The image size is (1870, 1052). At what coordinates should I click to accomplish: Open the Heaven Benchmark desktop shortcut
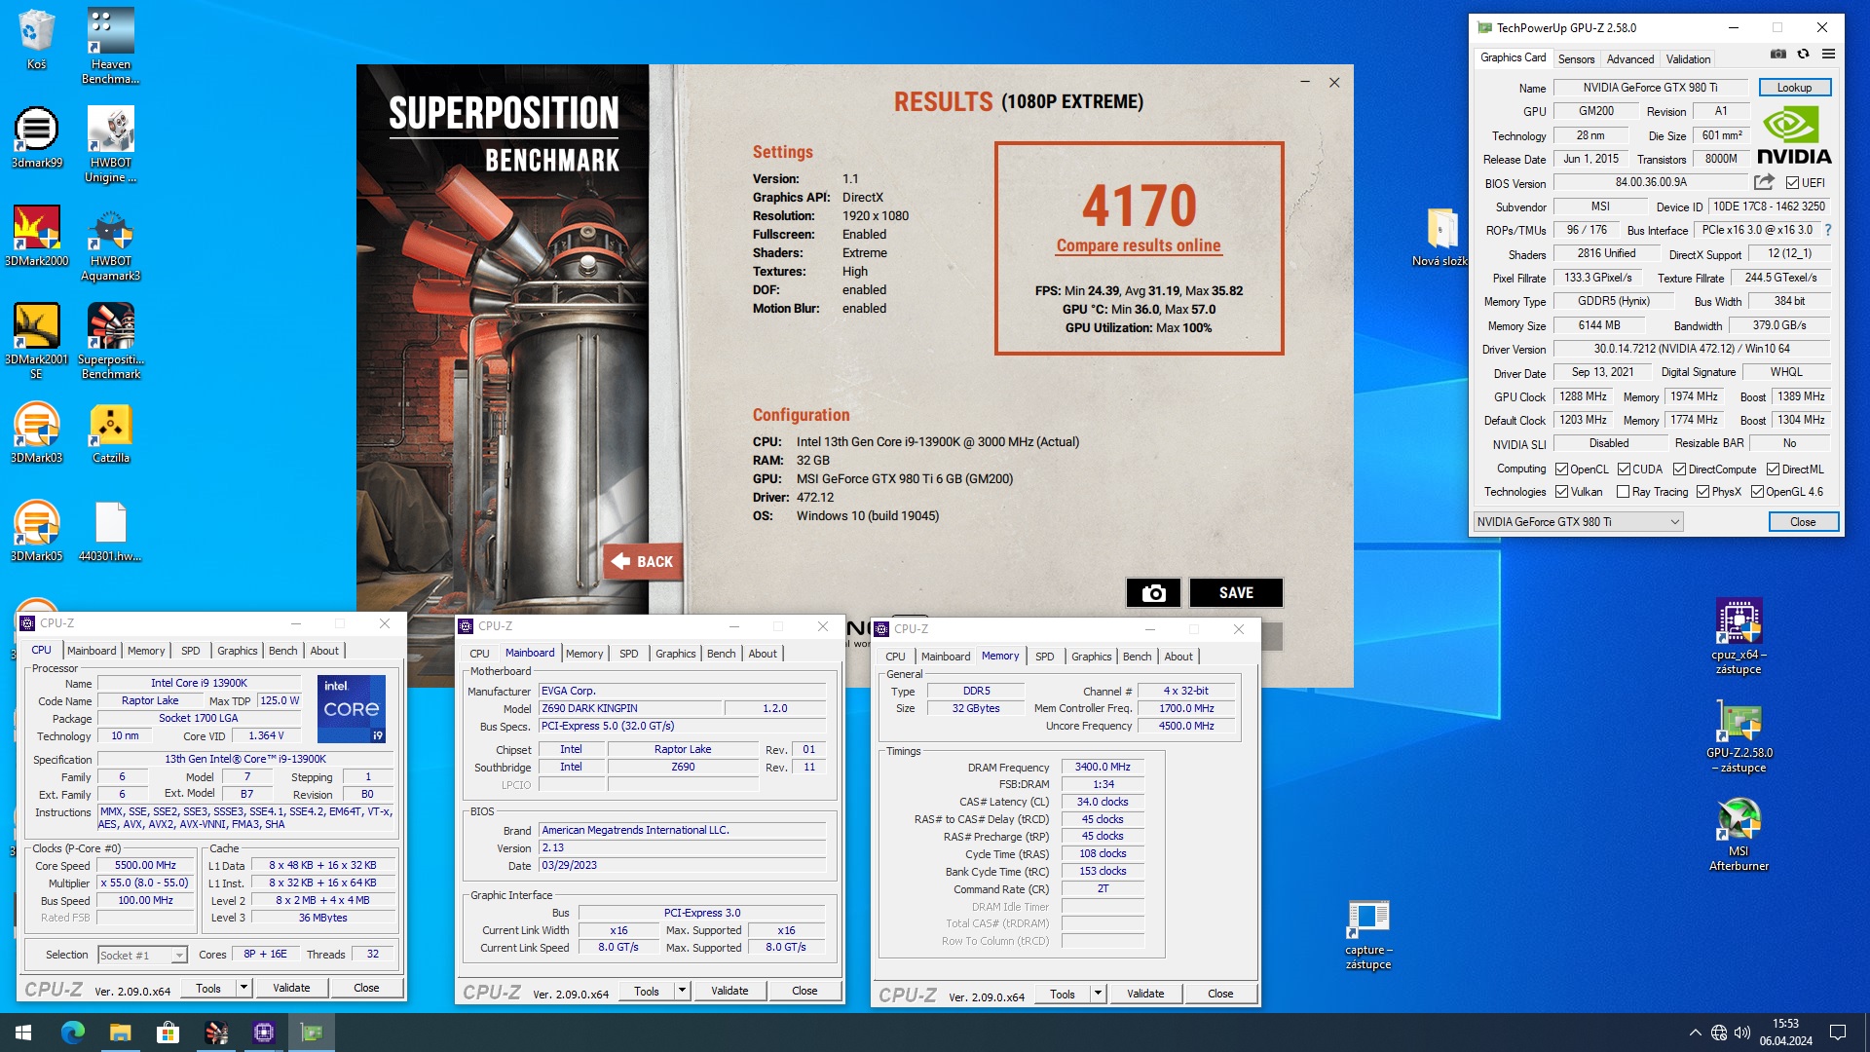[110, 46]
